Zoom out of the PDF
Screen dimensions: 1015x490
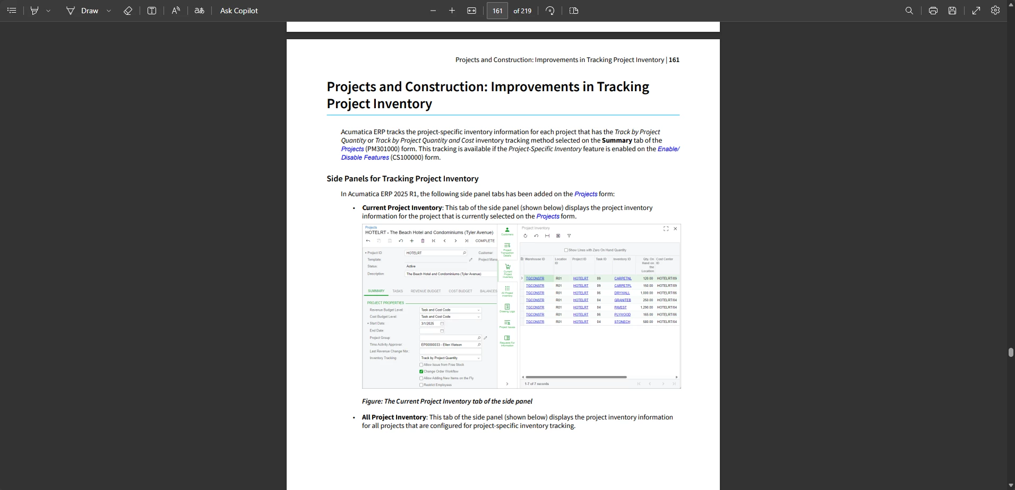pyautogui.click(x=433, y=11)
